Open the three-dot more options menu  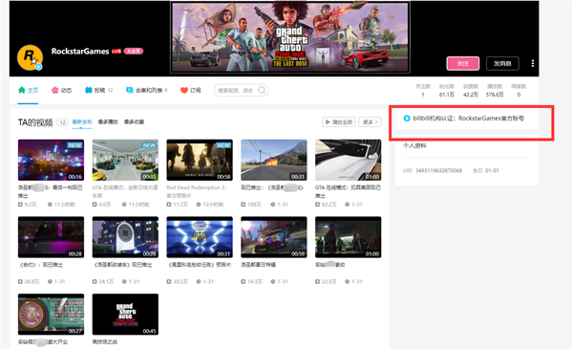tap(533, 63)
